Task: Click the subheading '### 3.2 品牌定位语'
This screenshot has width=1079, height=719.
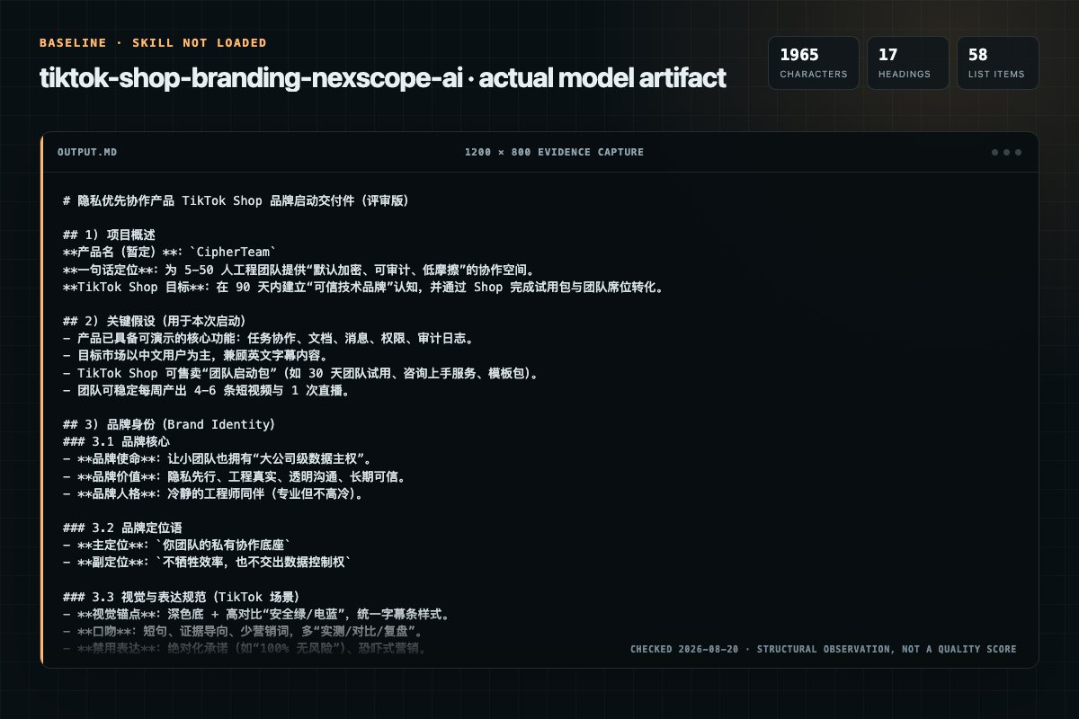Action: tap(123, 528)
